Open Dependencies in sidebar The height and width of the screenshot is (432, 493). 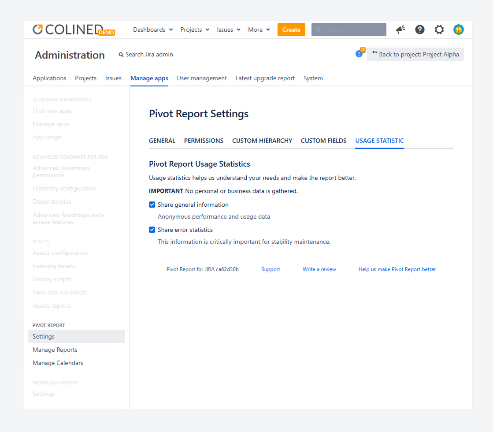click(52, 202)
